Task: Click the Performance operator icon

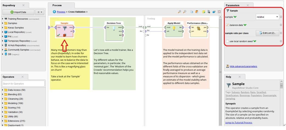Action: click(198, 29)
